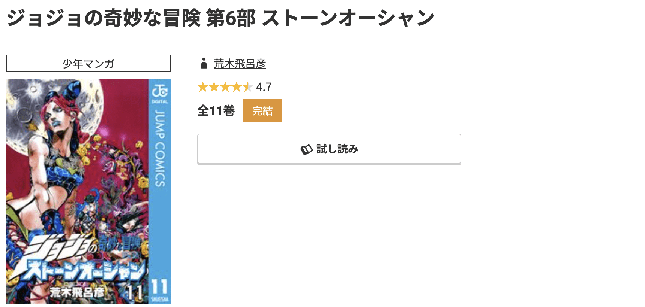Click the 試し読み trial reading button

click(x=329, y=149)
